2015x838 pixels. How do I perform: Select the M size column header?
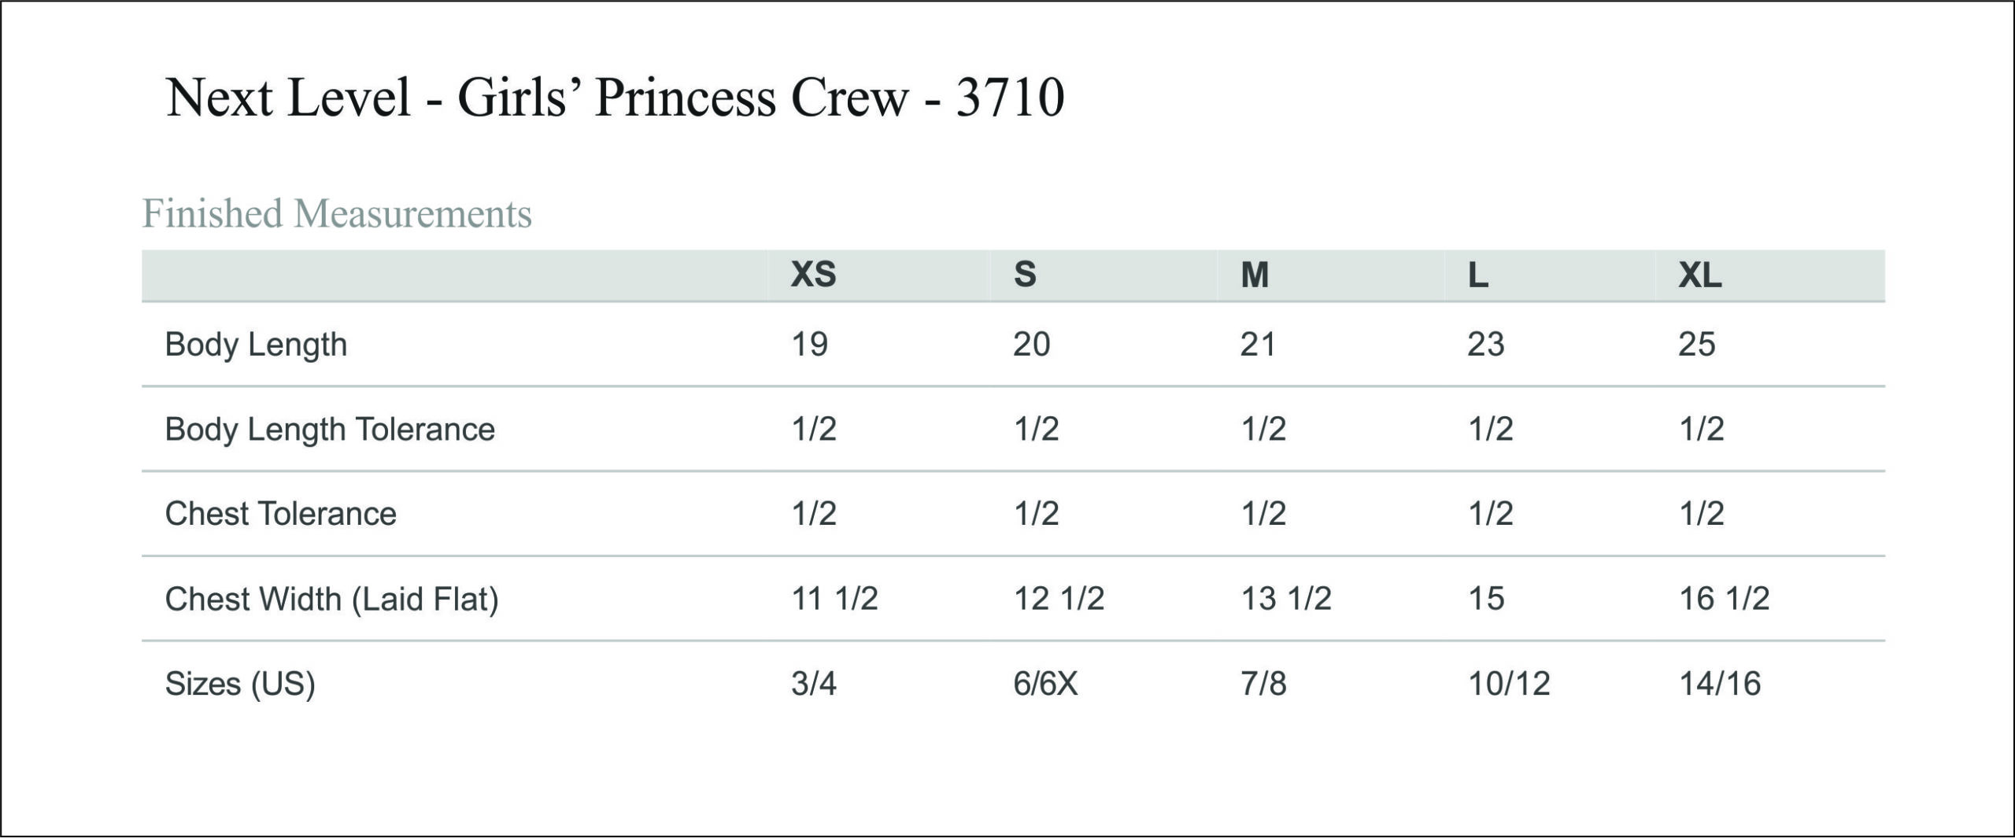click(x=1255, y=275)
